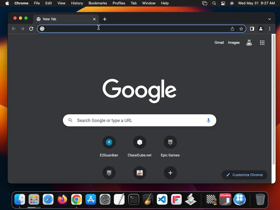This screenshot has width=280, height=210.
Task: Go back using the back arrow
Action: coord(14,29)
